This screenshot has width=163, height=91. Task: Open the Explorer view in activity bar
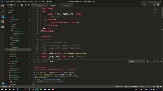(3, 6)
